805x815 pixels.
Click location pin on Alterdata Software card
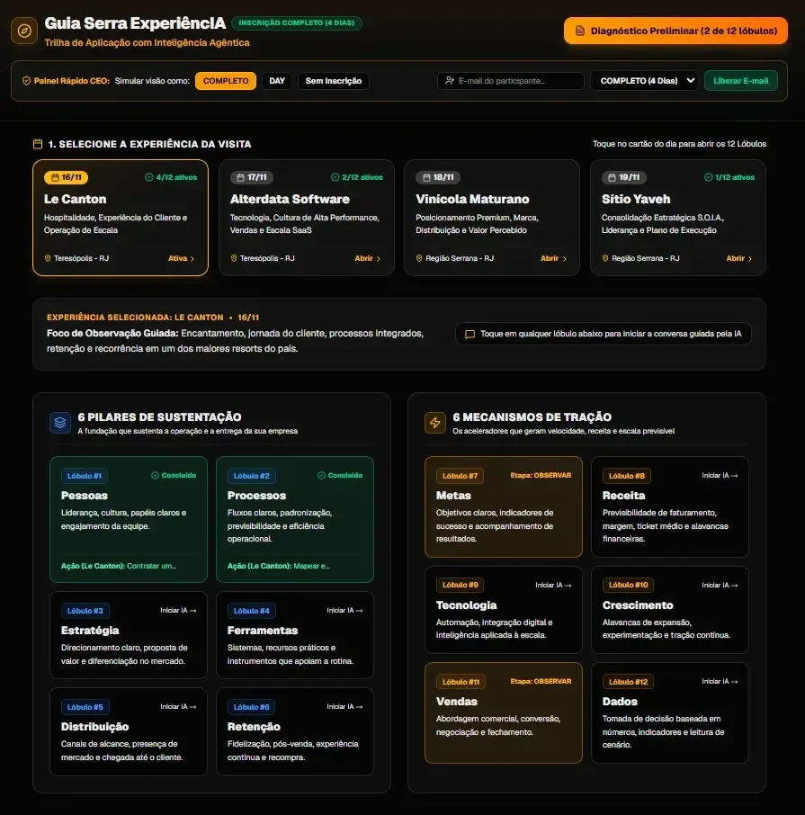tap(234, 258)
